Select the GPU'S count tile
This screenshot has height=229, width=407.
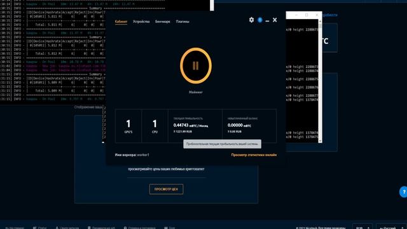click(128, 126)
